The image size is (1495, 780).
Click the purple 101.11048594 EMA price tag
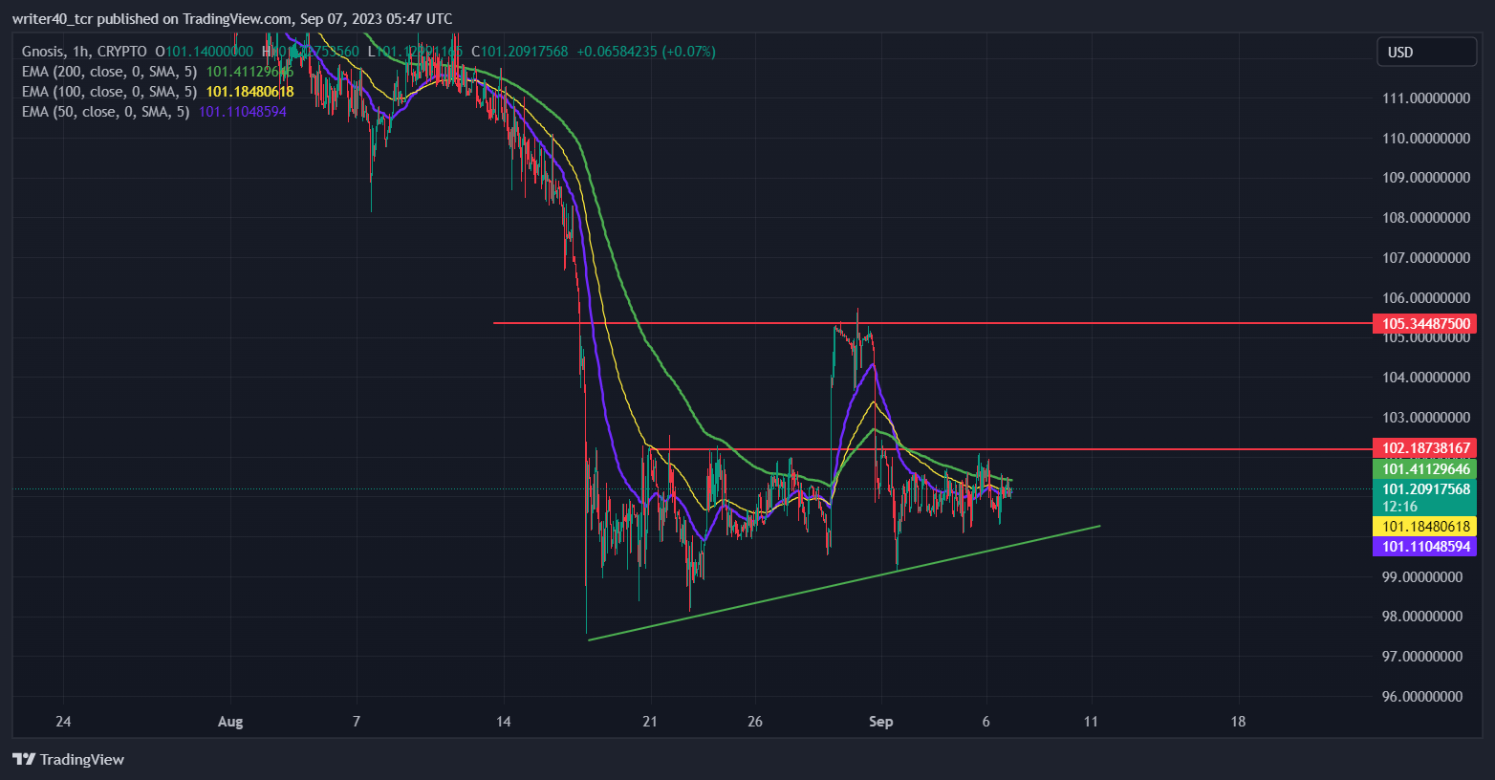1424,547
